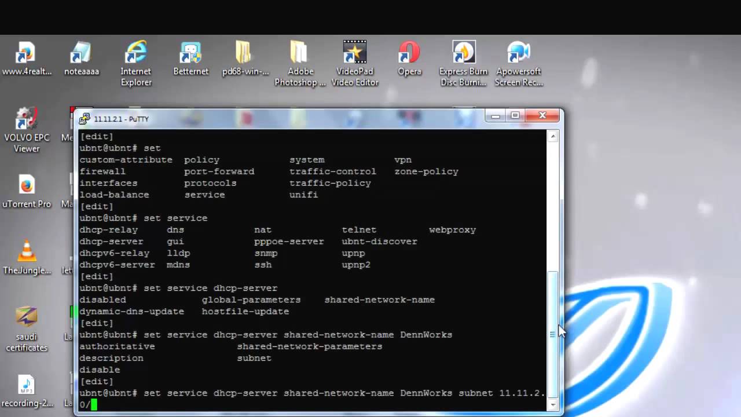Viewport: 741px width, 417px height.
Task: Click 'global-parameters' in terminal output
Action: point(251,299)
